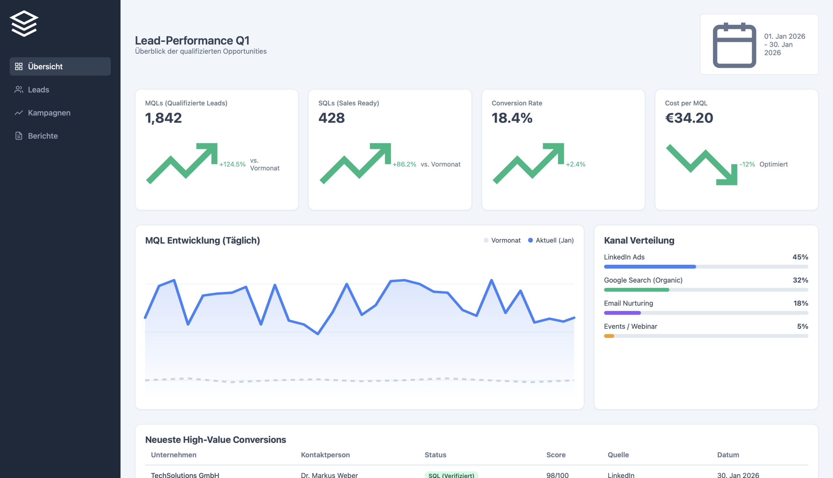Click the Cost per MQL downward arrow
The width and height of the screenshot is (833, 478).
[x=702, y=164]
